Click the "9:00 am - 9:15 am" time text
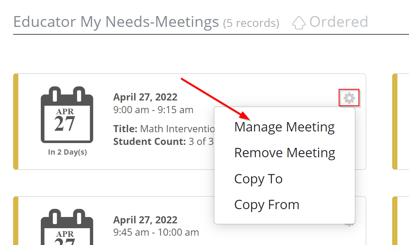The height and width of the screenshot is (245, 409). tap(153, 110)
